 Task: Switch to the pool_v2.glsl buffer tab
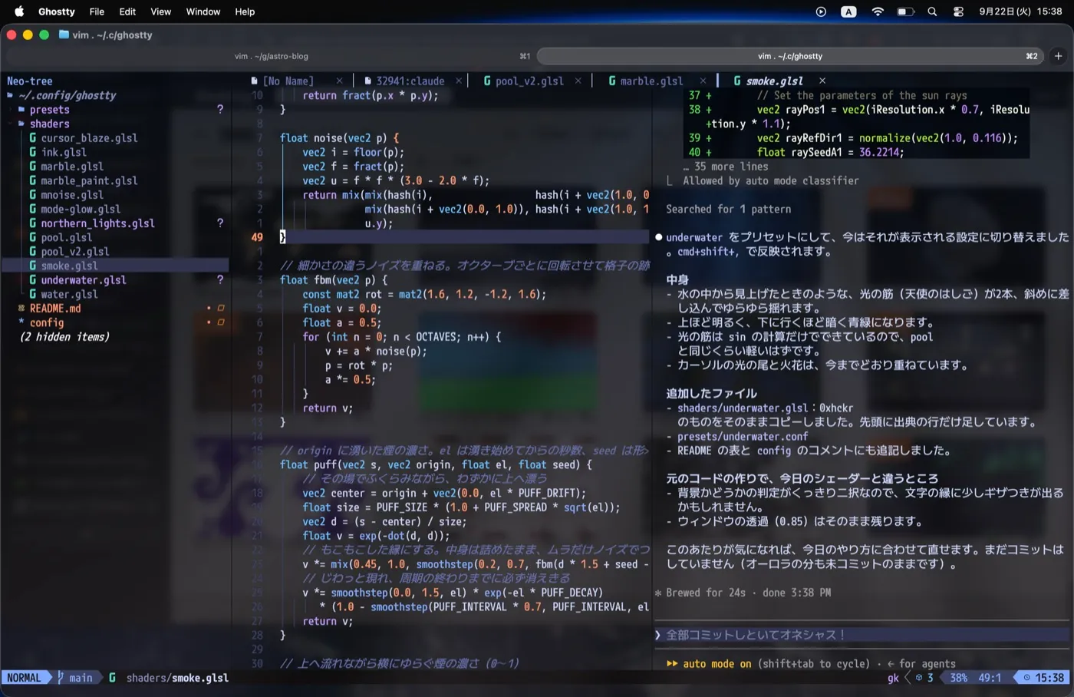[x=529, y=81]
